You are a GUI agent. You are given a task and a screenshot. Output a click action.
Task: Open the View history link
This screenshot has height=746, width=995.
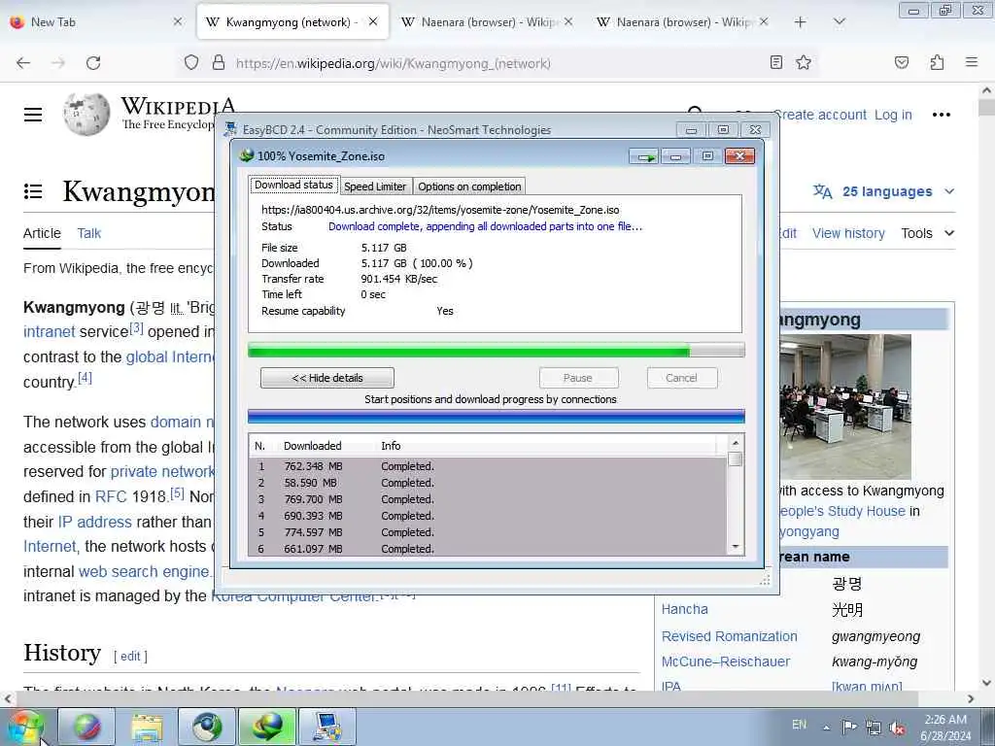click(848, 233)
